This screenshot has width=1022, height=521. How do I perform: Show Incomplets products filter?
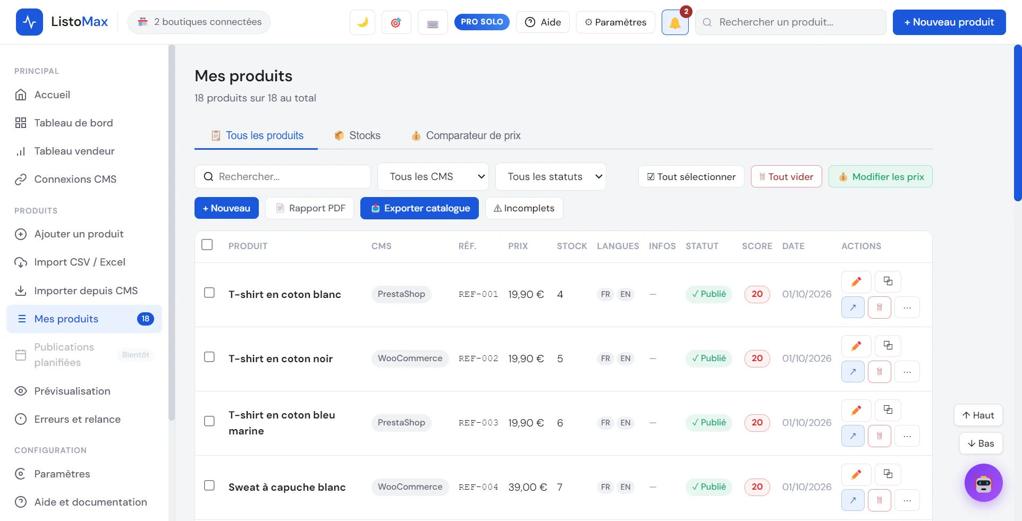(524, 208)
